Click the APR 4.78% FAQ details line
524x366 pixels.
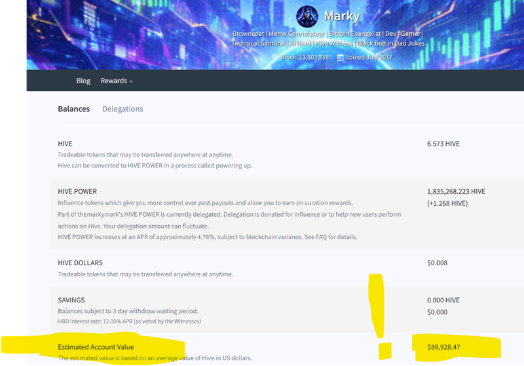coord(208,237)
